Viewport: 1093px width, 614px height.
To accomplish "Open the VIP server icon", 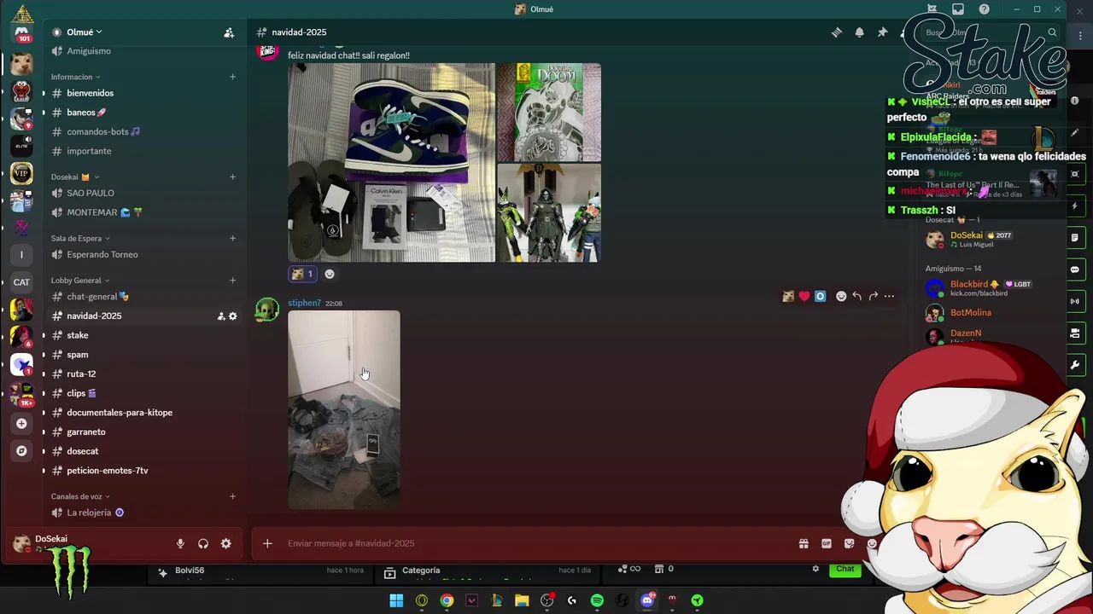I will point(21,173).
